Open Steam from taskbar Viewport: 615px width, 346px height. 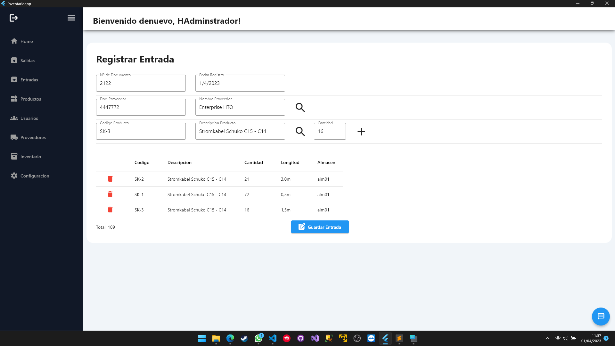244,338
